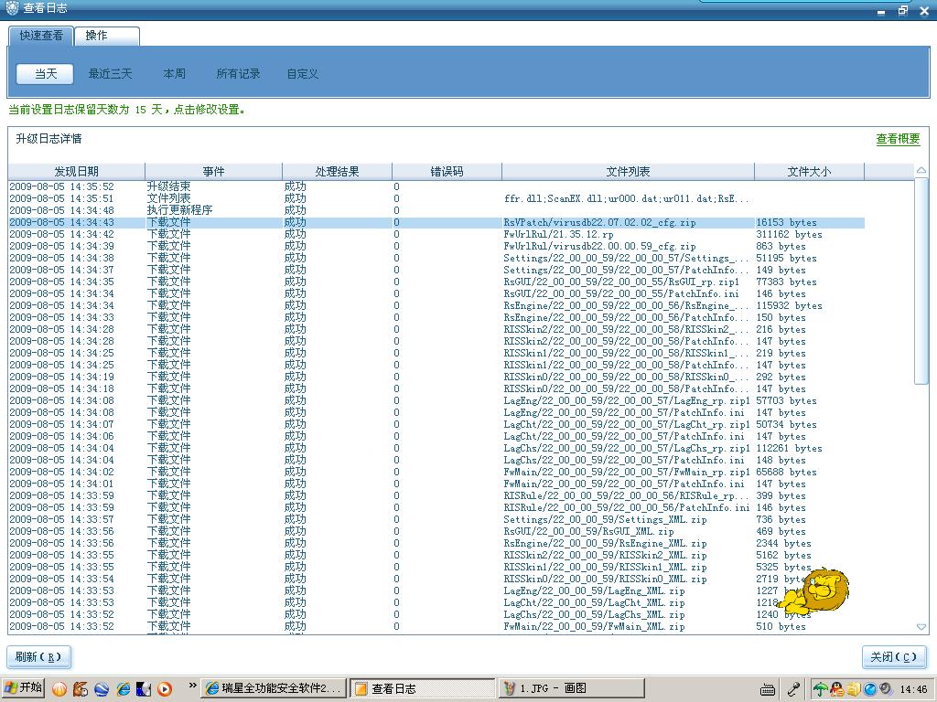This screenshot has width=937, height=702.
Task: Click the green umbrella Rising tray icon
Action: [821, 689]
